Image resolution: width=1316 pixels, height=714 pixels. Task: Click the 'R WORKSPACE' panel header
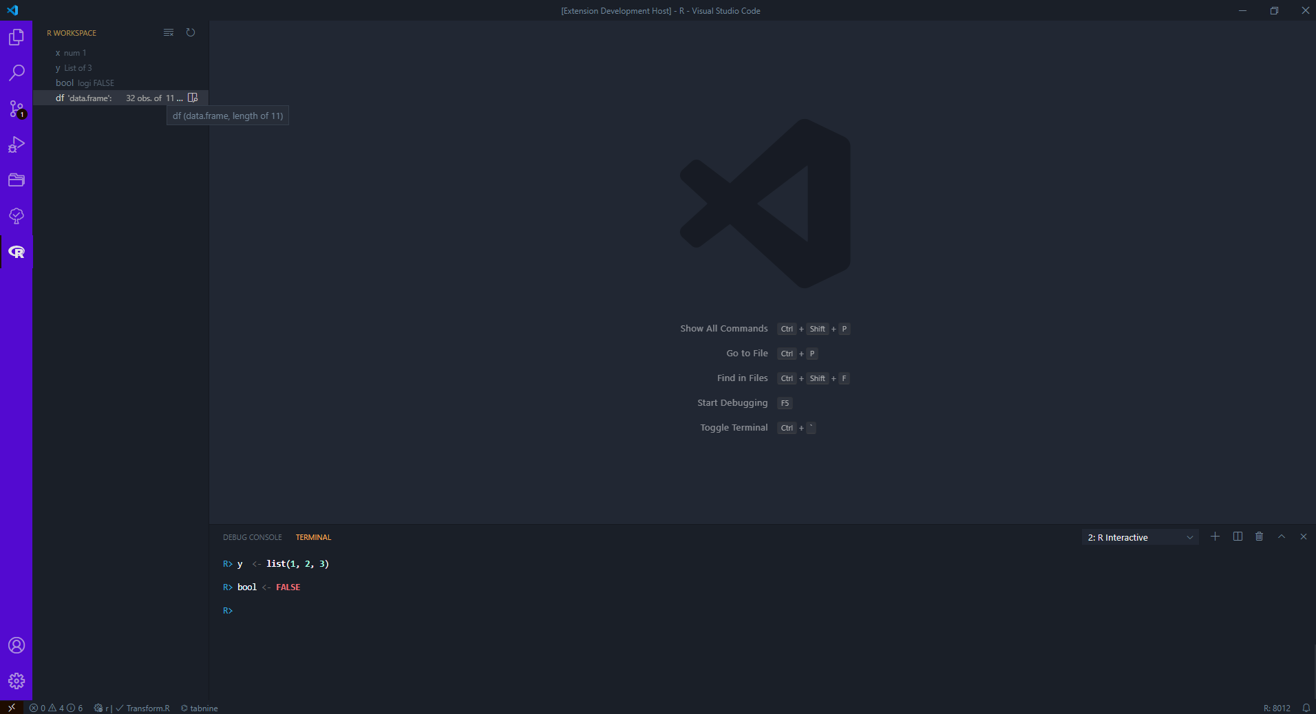click(72, 33)
